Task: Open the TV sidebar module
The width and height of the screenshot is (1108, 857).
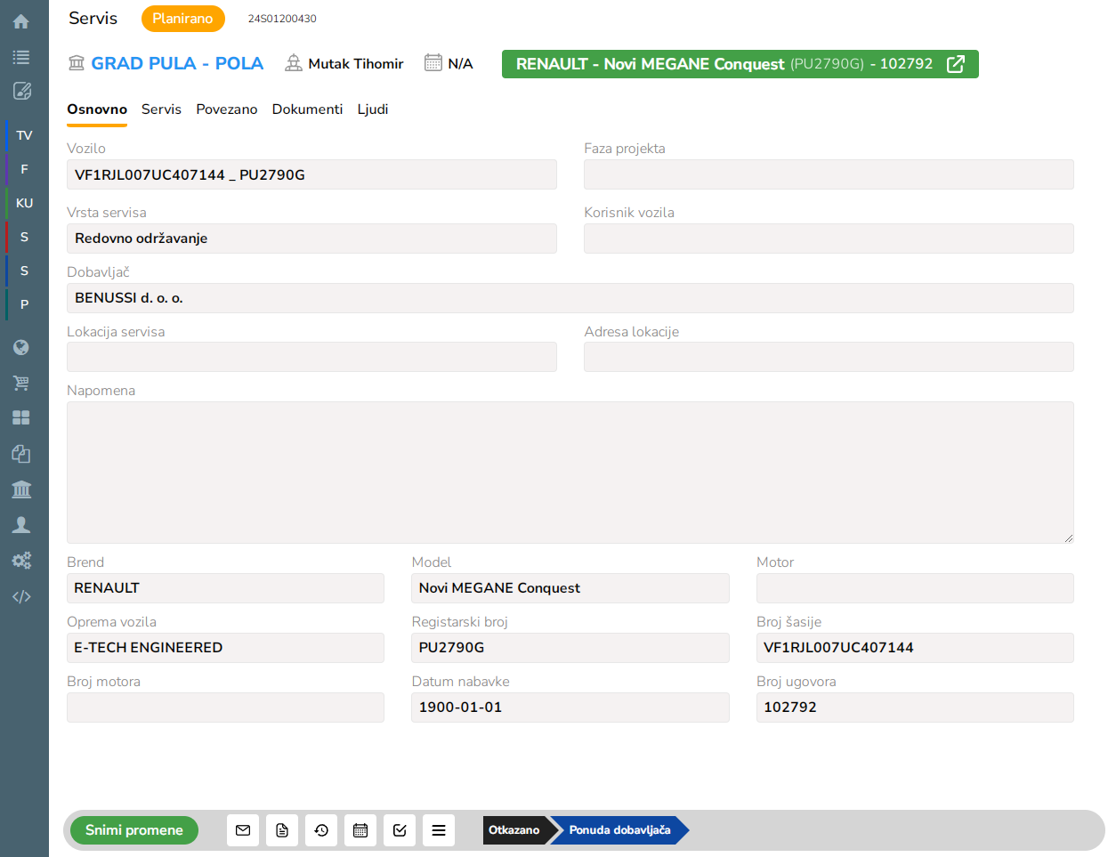Action: (x=24, y=135)
